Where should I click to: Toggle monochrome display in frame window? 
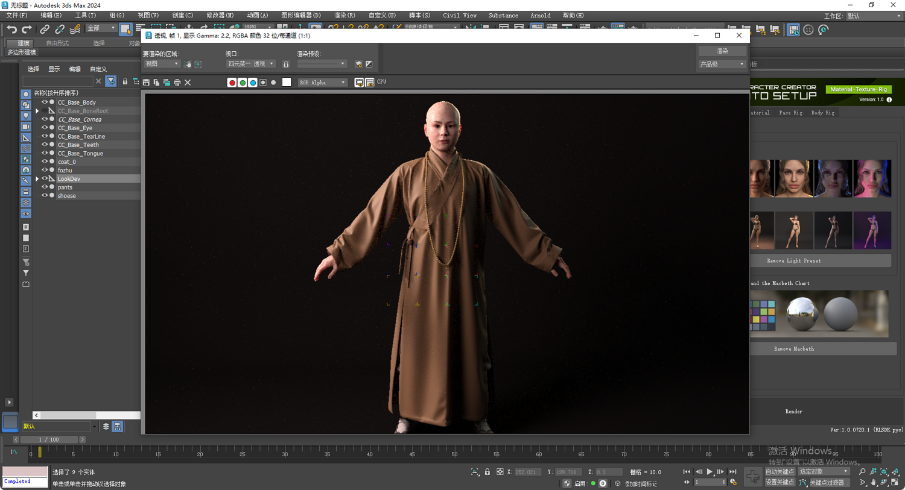coord(273,83)
